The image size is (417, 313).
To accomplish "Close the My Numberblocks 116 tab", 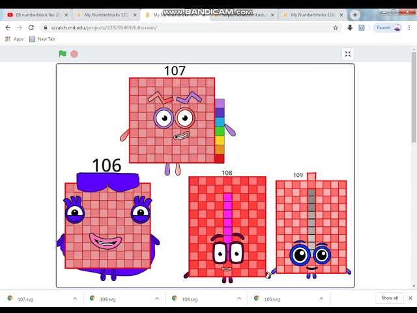I will click(x=341, y=15).
